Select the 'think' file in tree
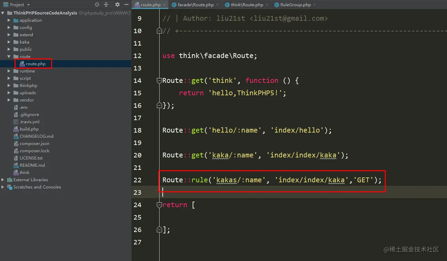447x261 pixels. [x=25, y=173]
